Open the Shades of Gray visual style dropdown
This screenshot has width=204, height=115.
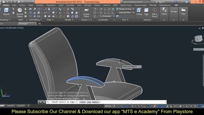click(125, 9)
